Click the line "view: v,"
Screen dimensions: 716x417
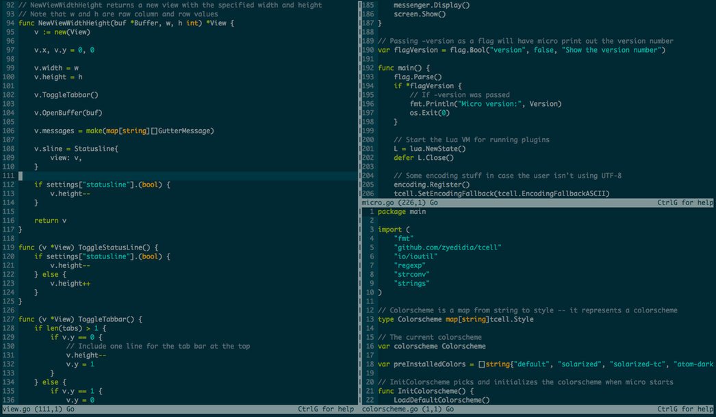coord(66,157)
